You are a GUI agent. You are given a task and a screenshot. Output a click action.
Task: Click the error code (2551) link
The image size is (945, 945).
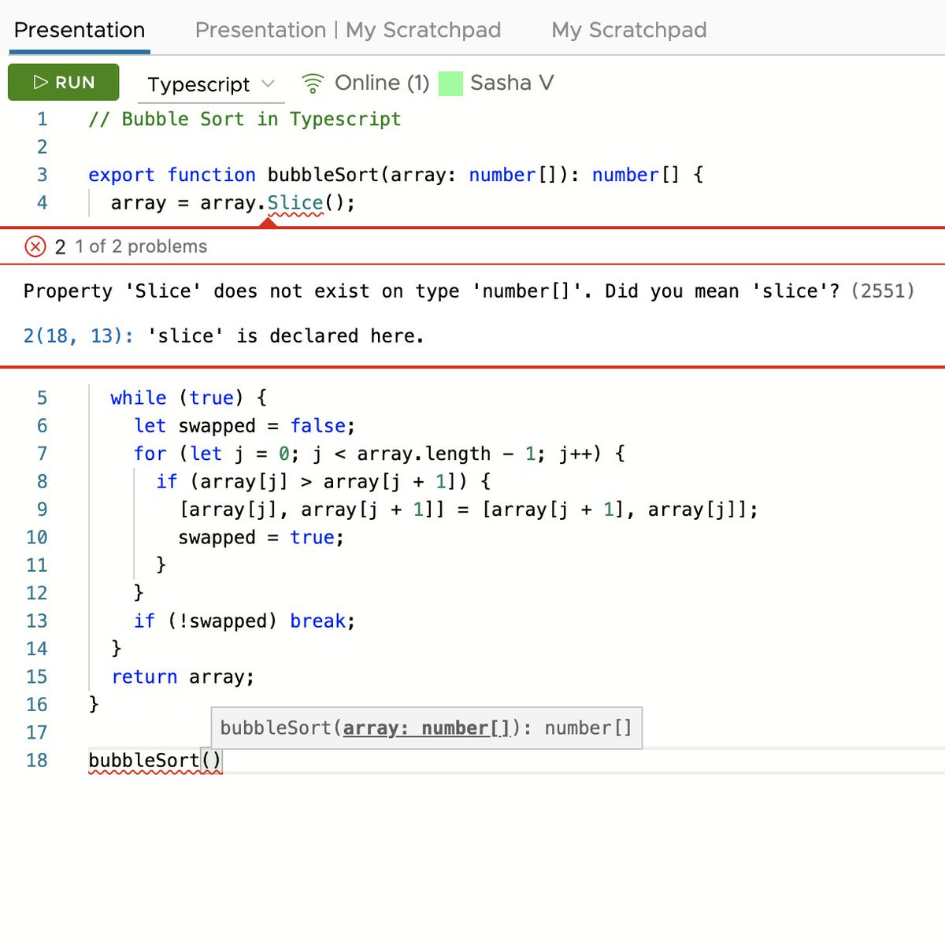click(882, 291)
